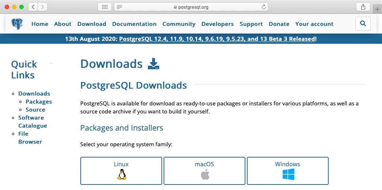Open the Your account nav link

314,24
